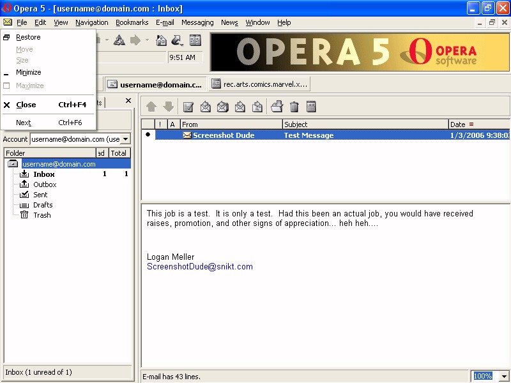
Task: Click the account mailbox icon in folder tree
Action: pos(13,163)
